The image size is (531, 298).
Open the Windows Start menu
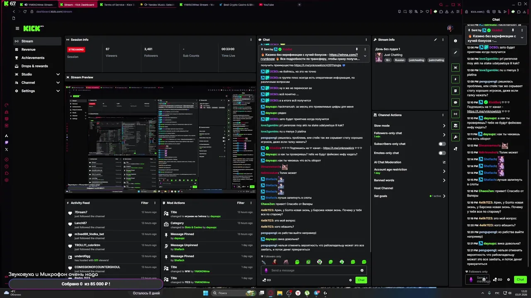205,293
